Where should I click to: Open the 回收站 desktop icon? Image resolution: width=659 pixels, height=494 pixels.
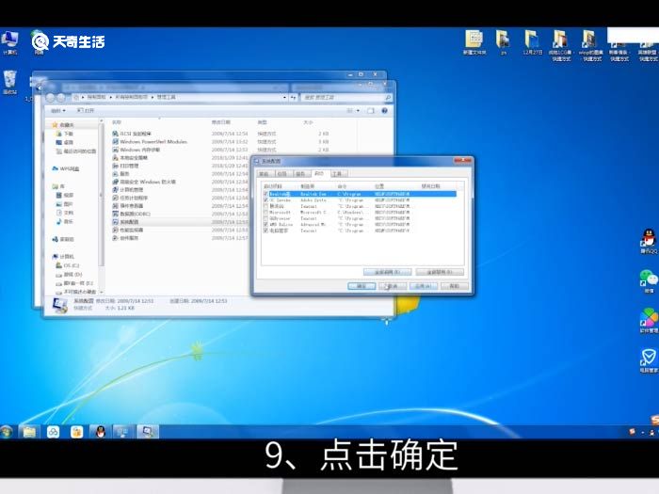pos(9,83)
